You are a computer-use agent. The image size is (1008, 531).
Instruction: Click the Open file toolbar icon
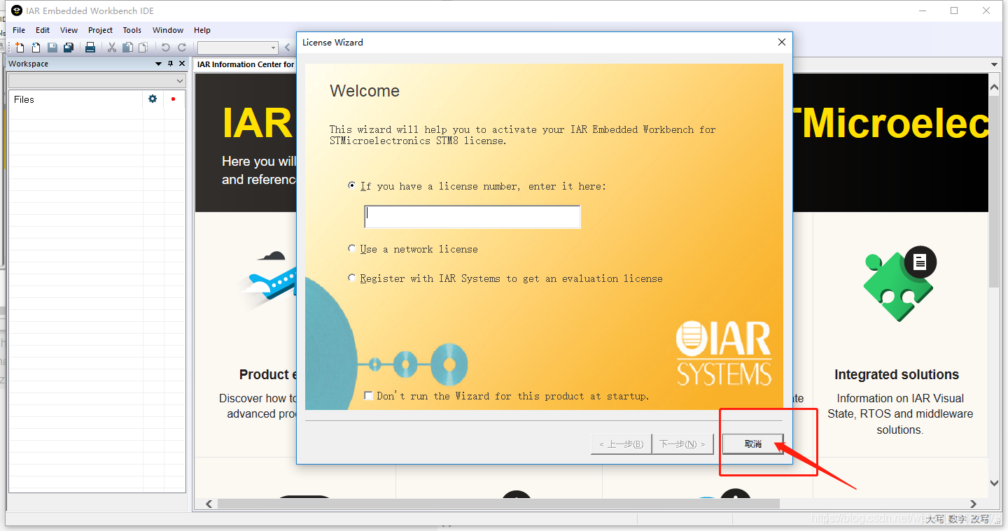36,48
